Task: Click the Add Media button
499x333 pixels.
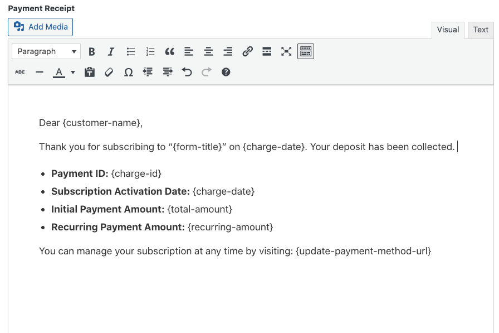Action: click(40, 27)
